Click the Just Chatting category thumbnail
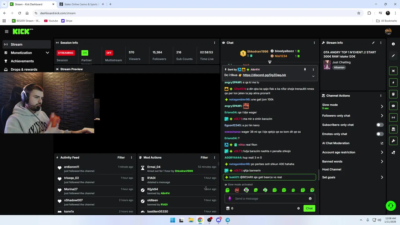This screenshot has height=225, width=400. [x=327, y=65]
